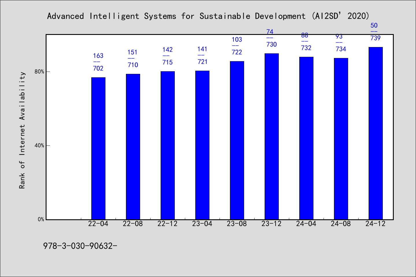Click the value 739 data label
Viewport: 416px width, 277px height.
click(x=376, y=38)
